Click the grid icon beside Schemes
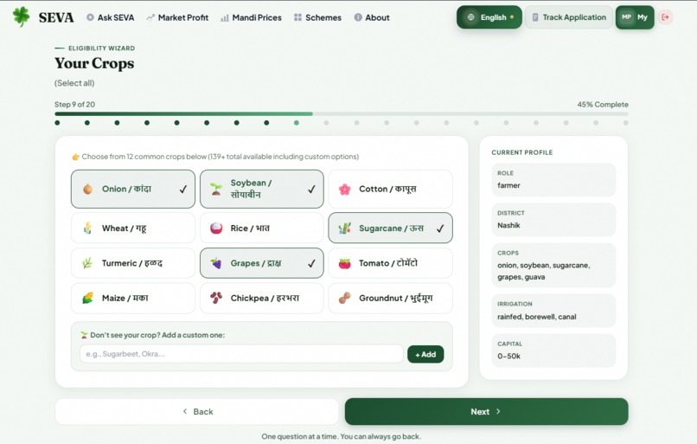Image resolution: width=697 pixels, height=444 pixels. pos(297,17)
